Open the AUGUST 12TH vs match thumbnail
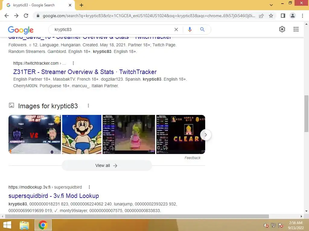The width and height of the screenshot is (309, 231). coord(35,134)
